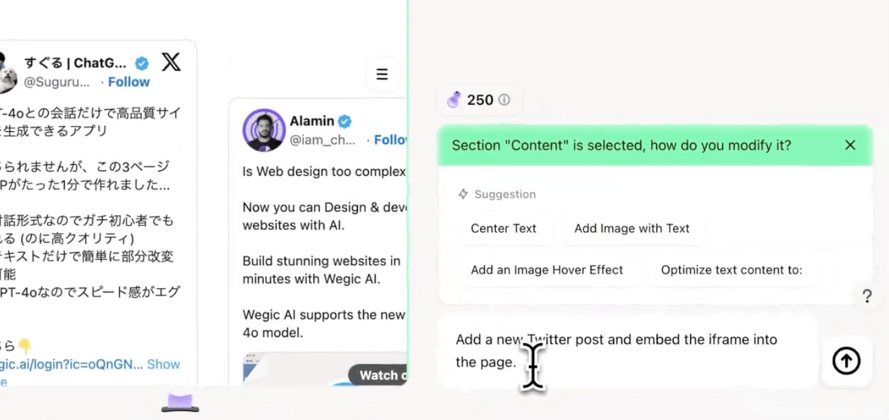The width and height of the screenshot is (889, 420).
Task: Click the purple icon at the bottom
Action: pos(180,404)
